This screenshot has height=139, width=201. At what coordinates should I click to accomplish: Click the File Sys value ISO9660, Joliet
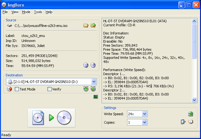(33, 46)
